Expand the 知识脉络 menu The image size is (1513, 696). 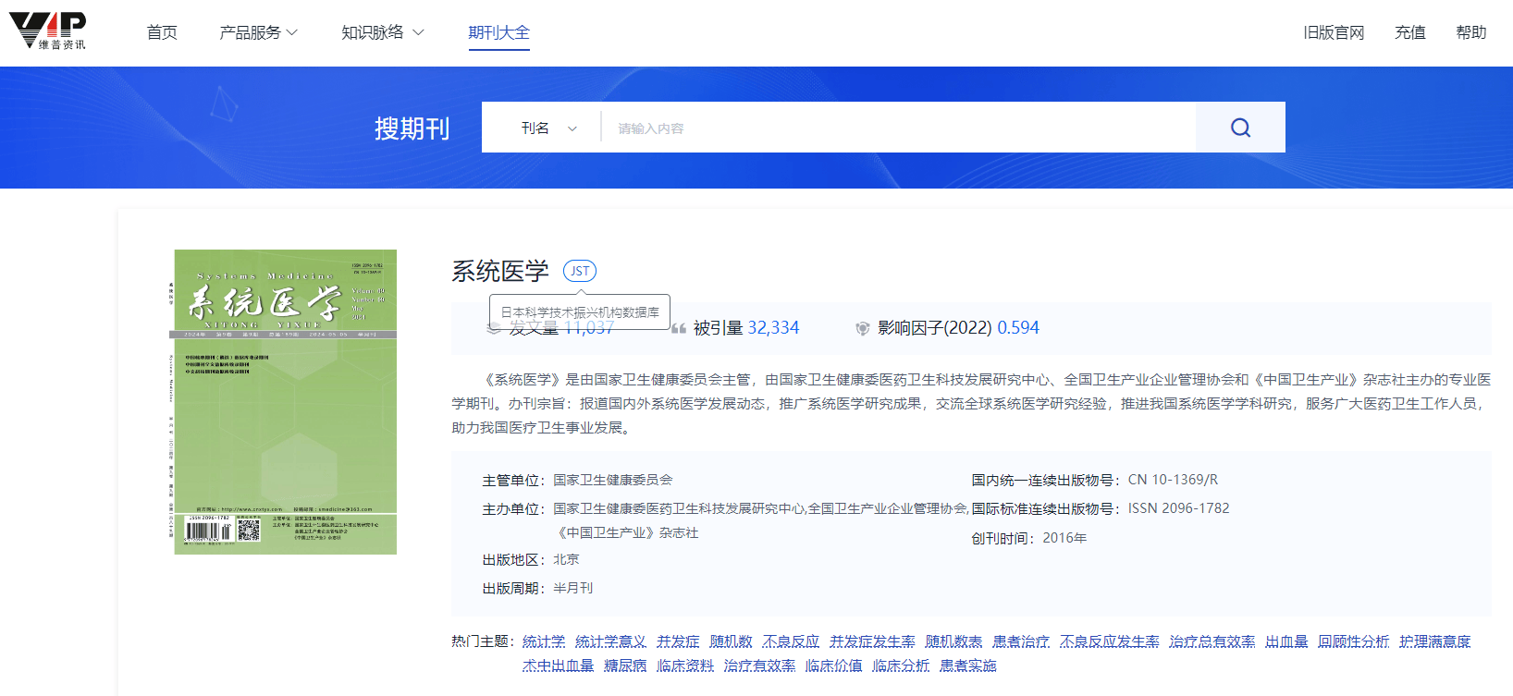382,32
